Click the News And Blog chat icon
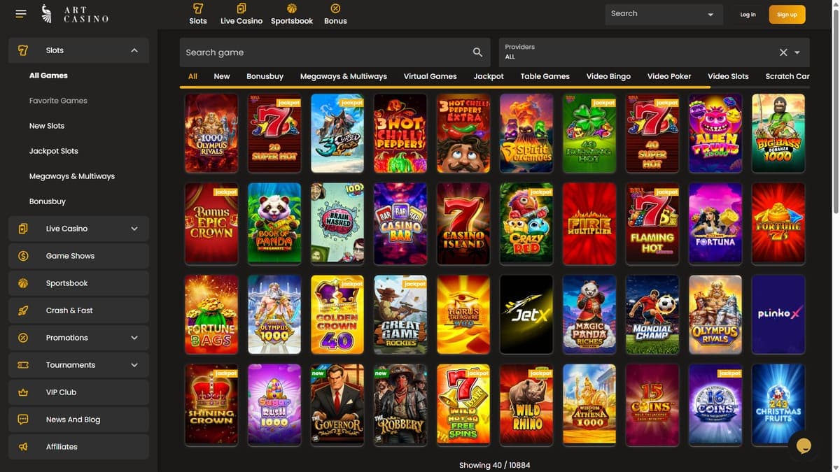This screenshot has height=472, width=840. pos(23,420)
